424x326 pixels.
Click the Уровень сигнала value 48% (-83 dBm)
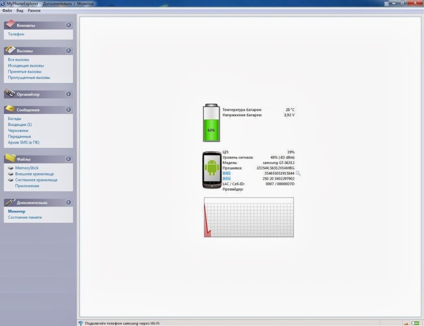282,157
